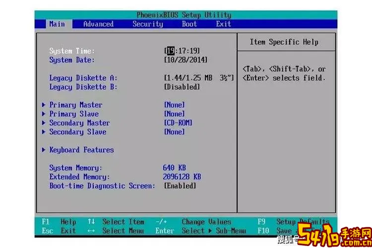Expand the Primary Slave arrow

44,114
